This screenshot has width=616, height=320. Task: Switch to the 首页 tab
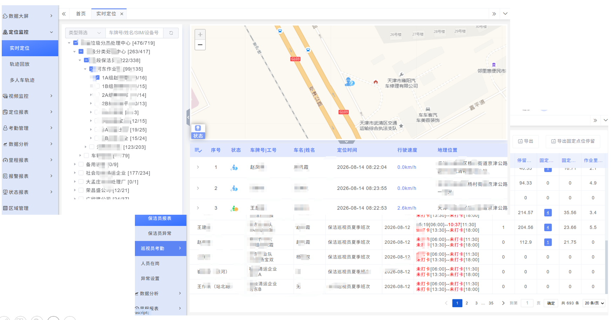point(81,14)
